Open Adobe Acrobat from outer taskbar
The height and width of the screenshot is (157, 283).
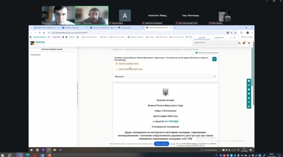pos(35,155)
